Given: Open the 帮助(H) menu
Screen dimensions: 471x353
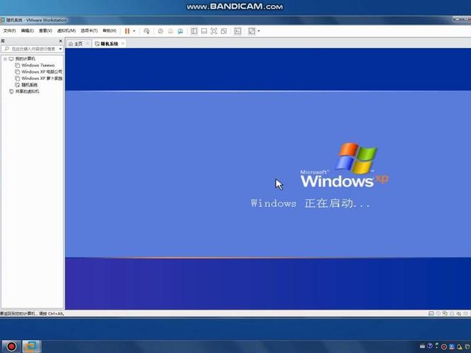Looking at the screenshot, I should pos(110,31).
